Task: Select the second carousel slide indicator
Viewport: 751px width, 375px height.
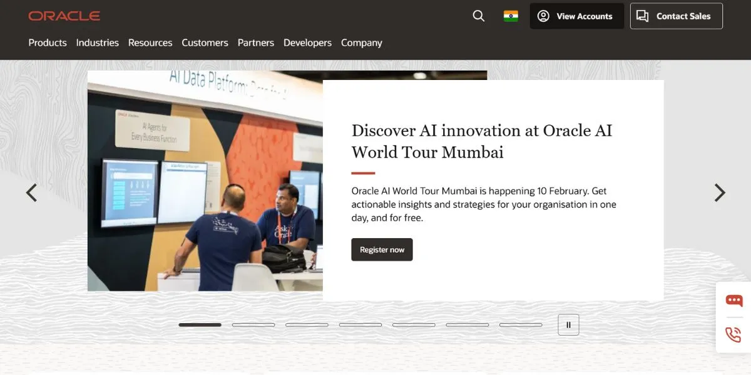Action: (253, 325)
